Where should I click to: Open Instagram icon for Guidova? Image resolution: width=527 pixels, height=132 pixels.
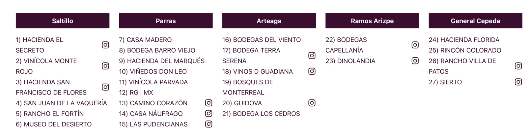tap(312, 103)
